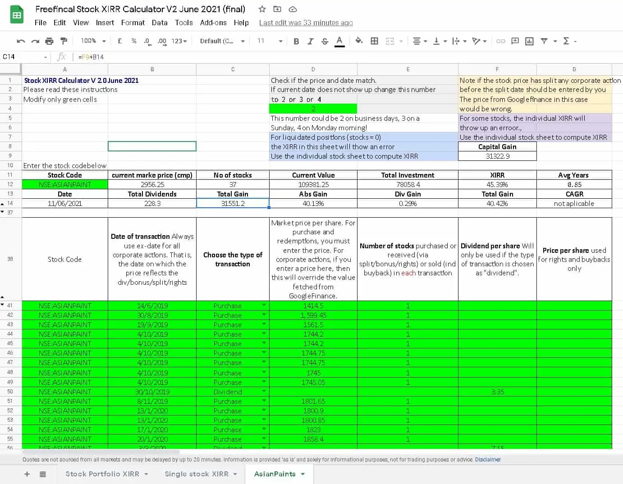This screenshot has width=623, height=484.
Task: Select Capital Gain value 31322.9
Action: point(497,156)
